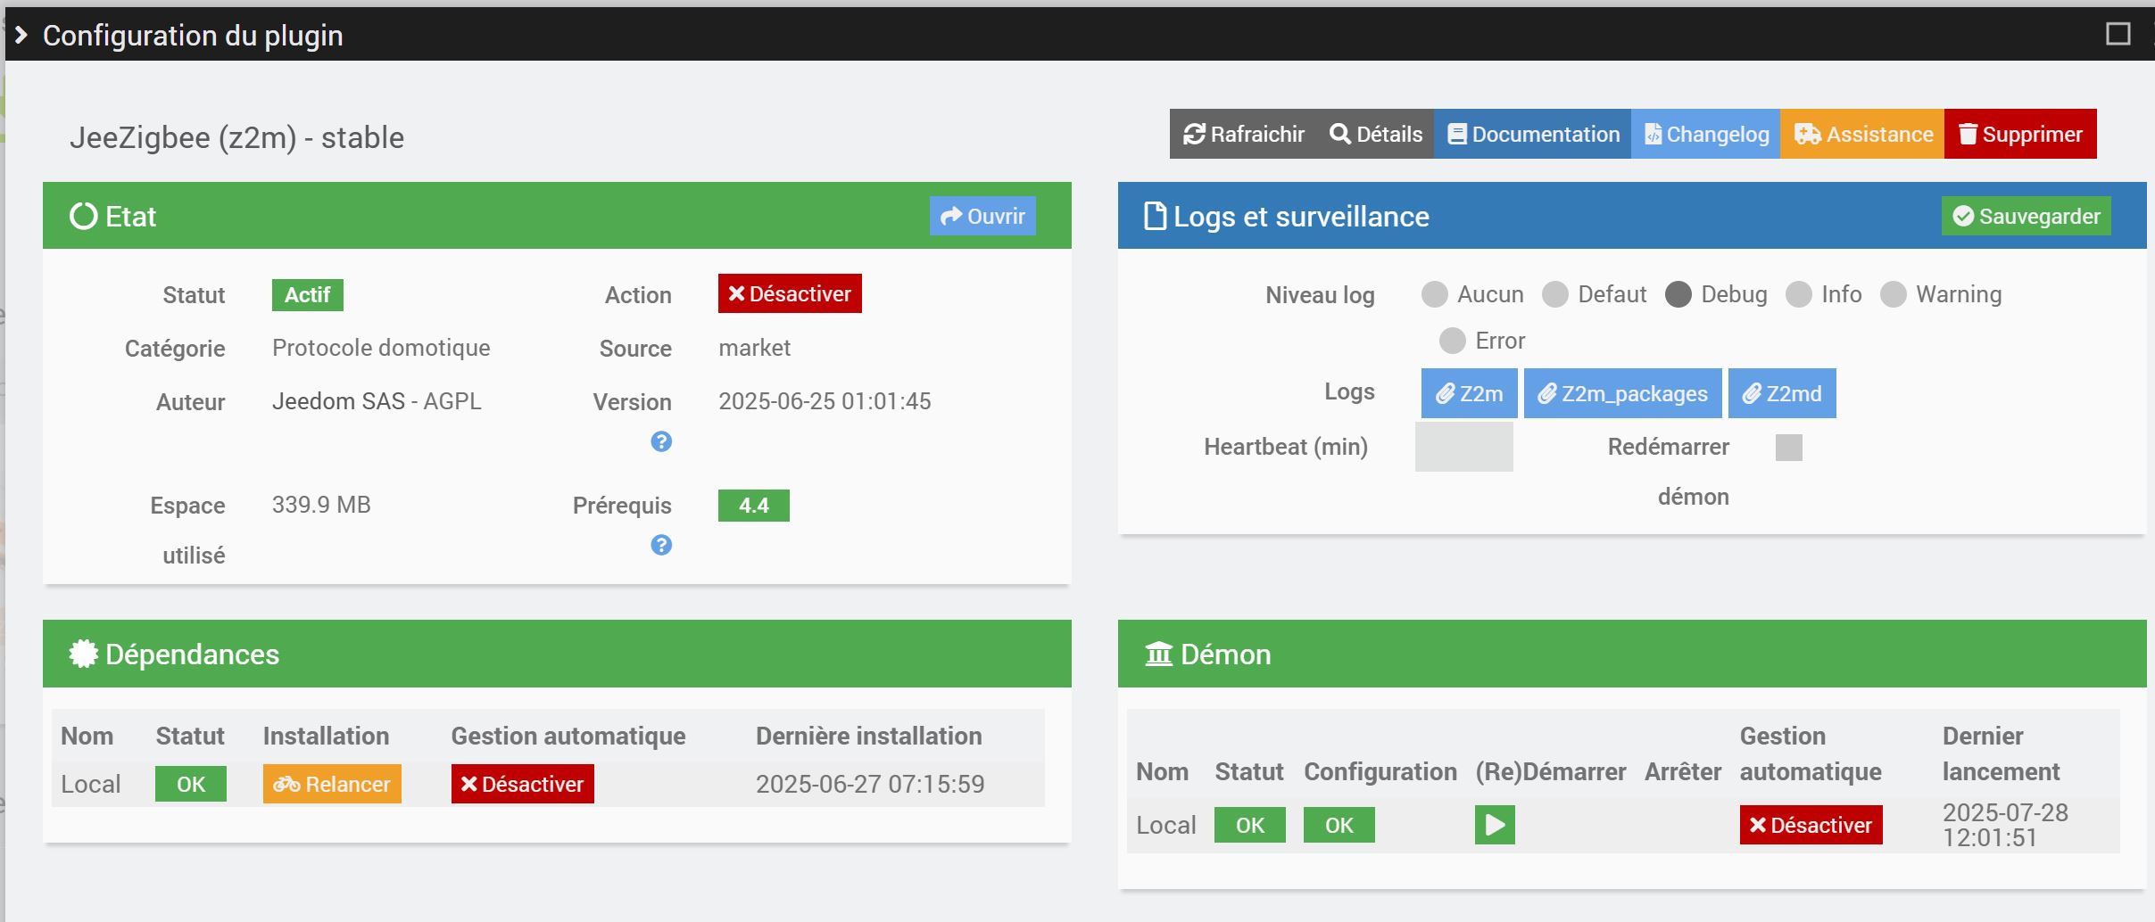Open the Z2m_packages log

[x=1622, y=393]
